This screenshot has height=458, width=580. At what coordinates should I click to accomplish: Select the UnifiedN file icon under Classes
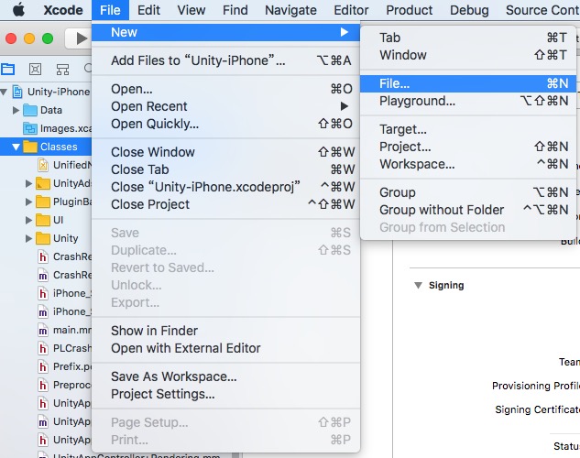tap(43, 165)
